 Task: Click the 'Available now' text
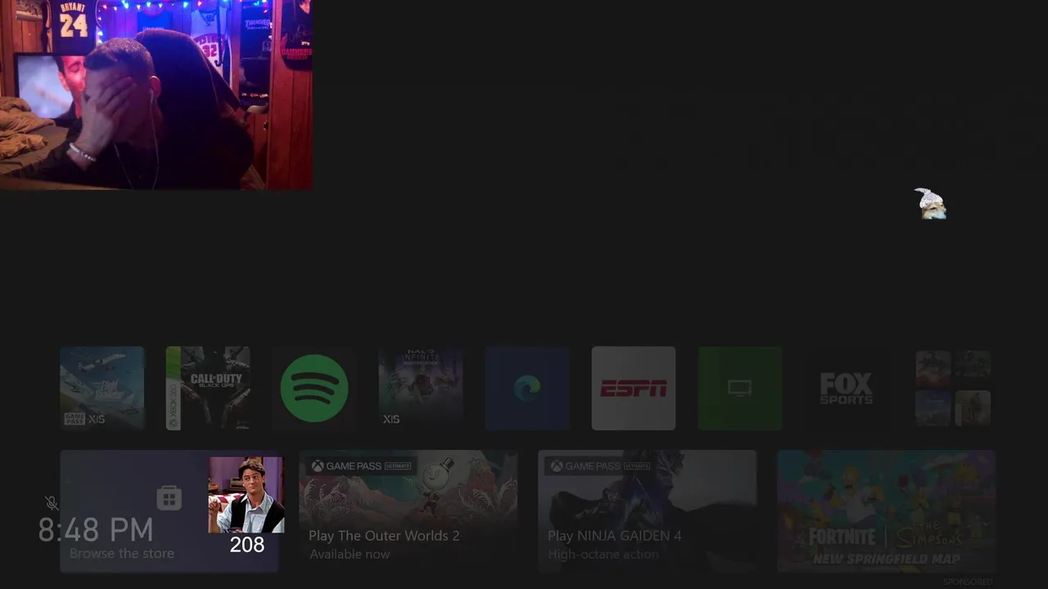pyautogui.click(x=350, y=555)
